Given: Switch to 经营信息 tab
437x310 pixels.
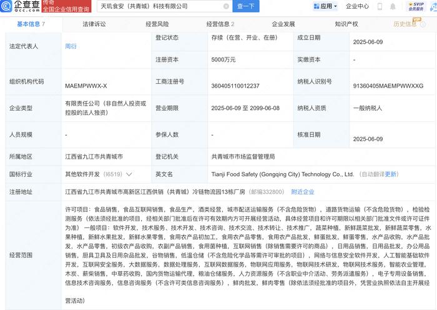Looking at the screenshot, I should (x=220, y=24).
